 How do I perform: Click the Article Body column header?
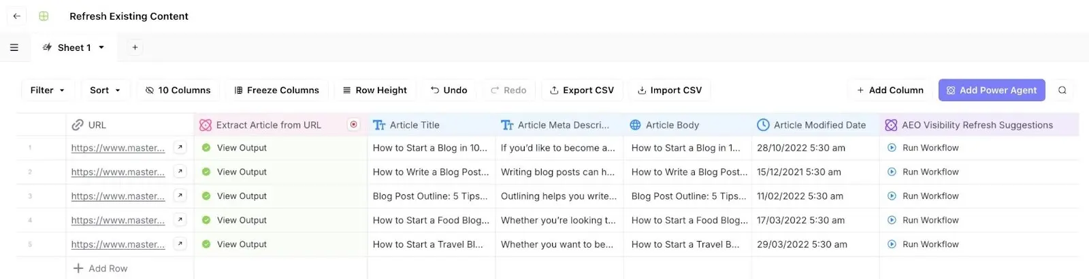click(687, 125)
